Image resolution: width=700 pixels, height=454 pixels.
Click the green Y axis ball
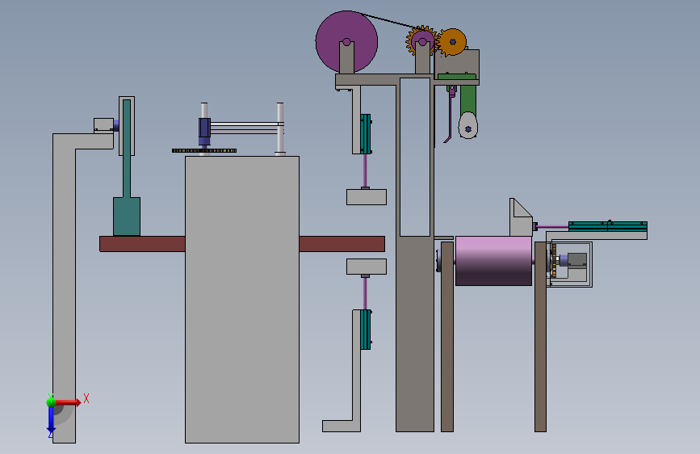pos(51,401)
